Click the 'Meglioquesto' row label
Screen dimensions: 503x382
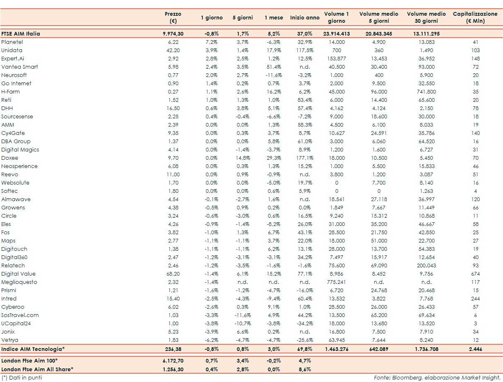[x=19, y=282]
